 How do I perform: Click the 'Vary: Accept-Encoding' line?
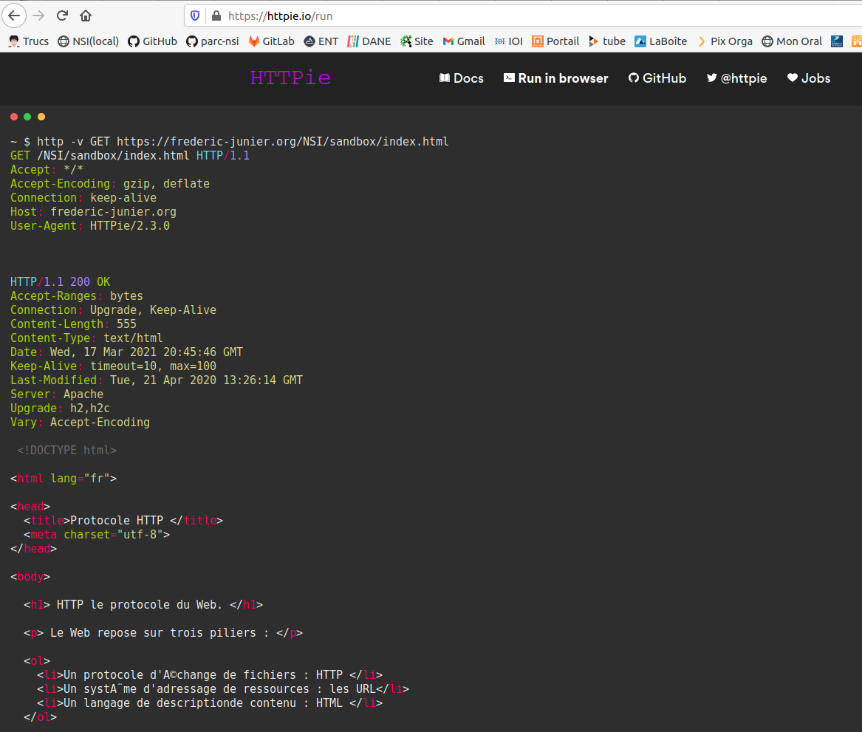tap(80, 422)
